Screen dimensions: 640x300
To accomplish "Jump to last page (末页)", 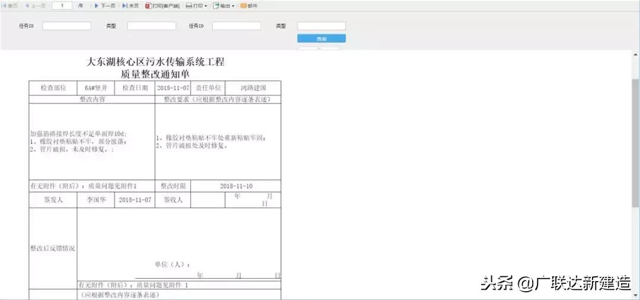I will click(x=130, y=6).
